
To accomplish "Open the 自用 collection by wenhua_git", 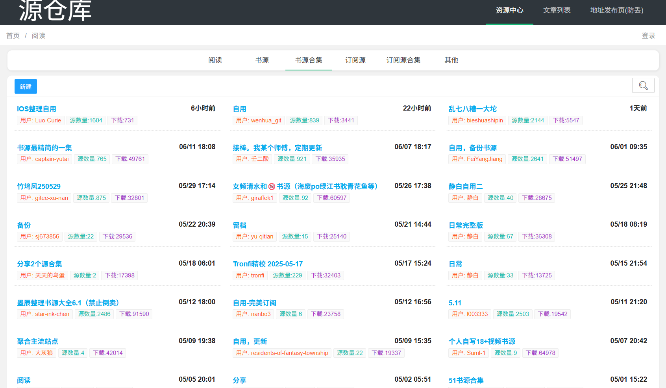I will 239,109.
